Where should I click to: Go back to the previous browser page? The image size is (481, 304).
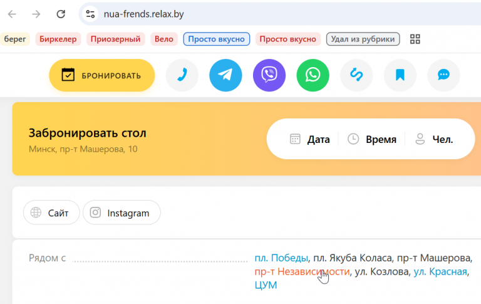[12, 14]
